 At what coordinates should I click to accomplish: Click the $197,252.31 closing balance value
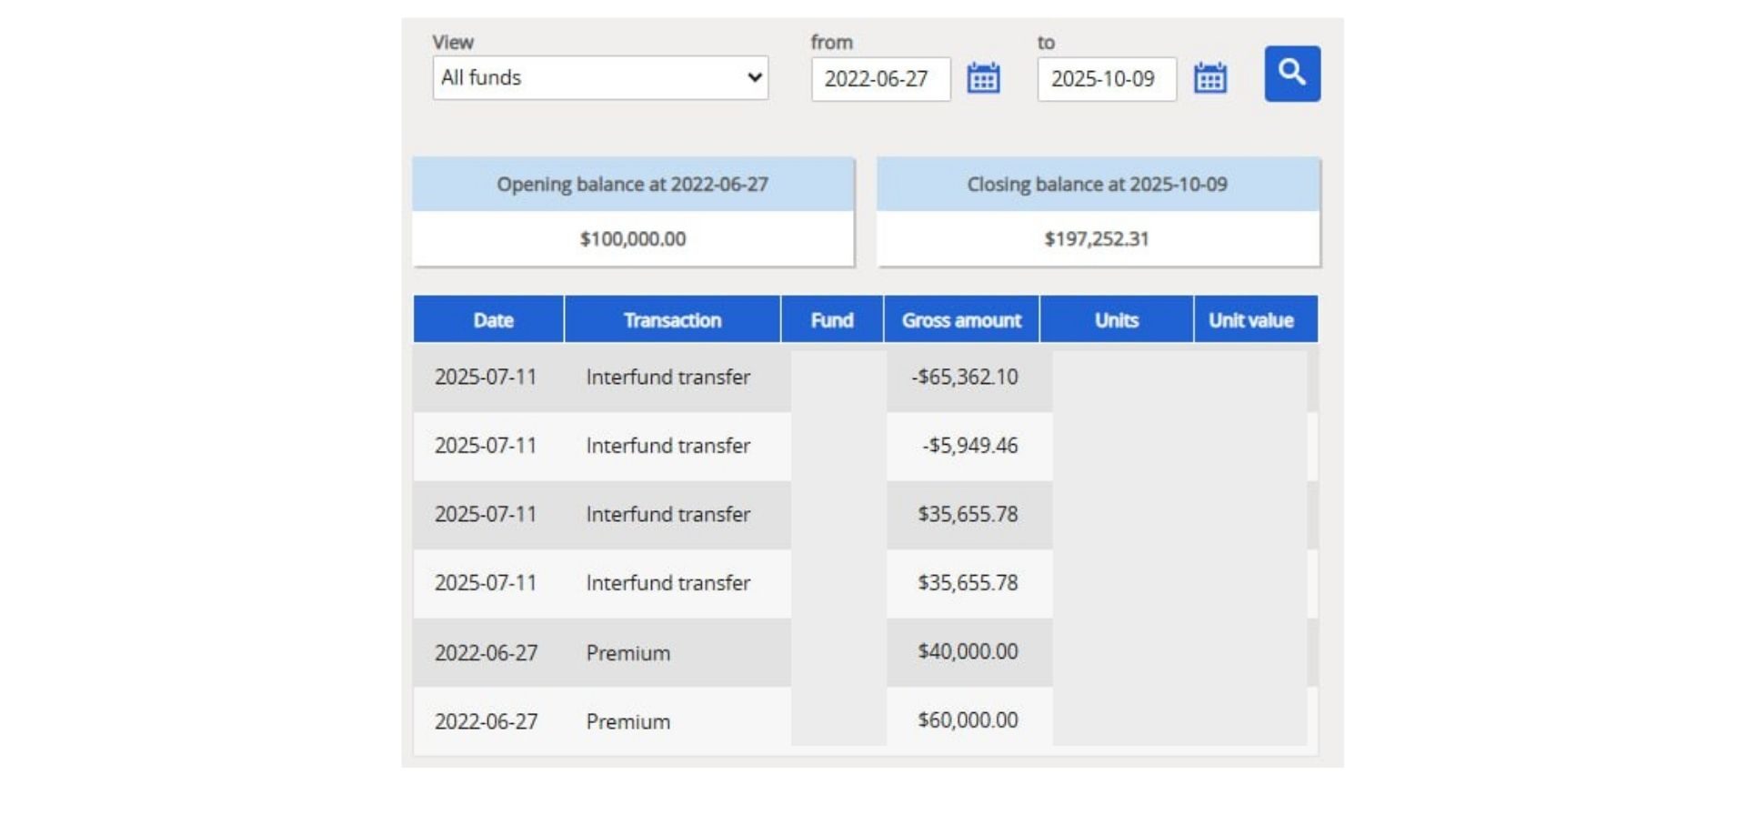(x=1097, y=239)
